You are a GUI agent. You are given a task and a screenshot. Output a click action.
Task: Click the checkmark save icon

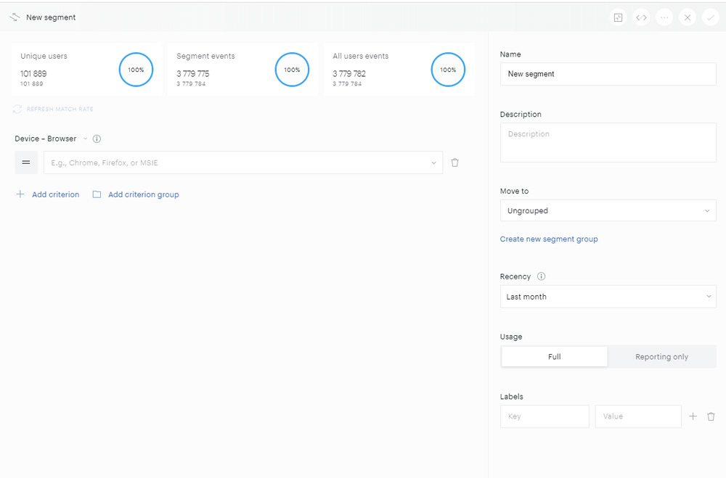pyautogui.click(x=710, y=17)
